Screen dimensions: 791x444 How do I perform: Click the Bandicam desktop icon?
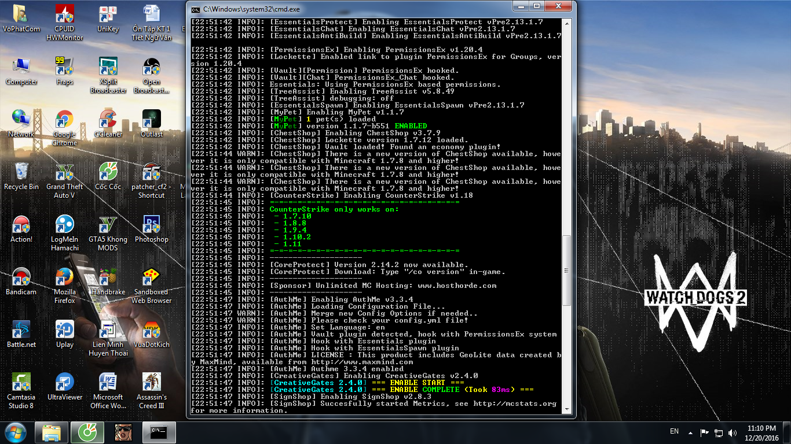point(21,279)
